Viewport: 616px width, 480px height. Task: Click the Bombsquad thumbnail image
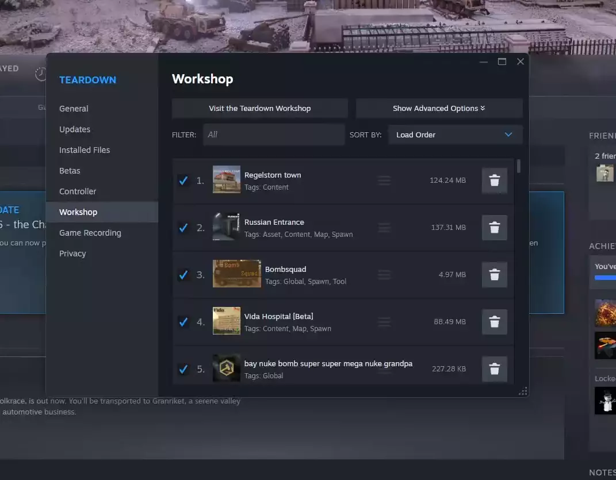pyautogui.click(x=237, y=274)
